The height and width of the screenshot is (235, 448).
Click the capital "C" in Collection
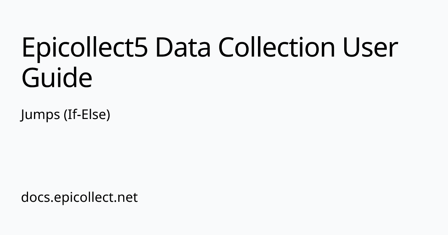click(x=228, y=48)
